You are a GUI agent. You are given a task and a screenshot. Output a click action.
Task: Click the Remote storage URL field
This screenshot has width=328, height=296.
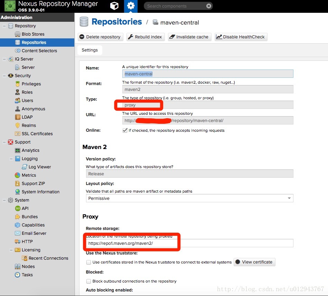coord(189,243)
